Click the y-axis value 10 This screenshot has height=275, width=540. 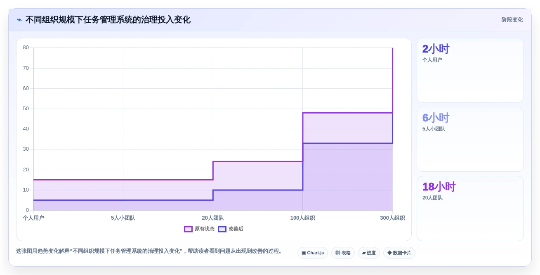point(26,190)
